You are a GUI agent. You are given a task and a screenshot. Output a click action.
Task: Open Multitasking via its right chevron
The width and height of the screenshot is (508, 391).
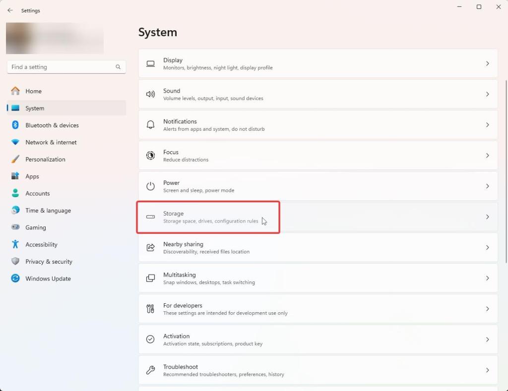[487, 278]
